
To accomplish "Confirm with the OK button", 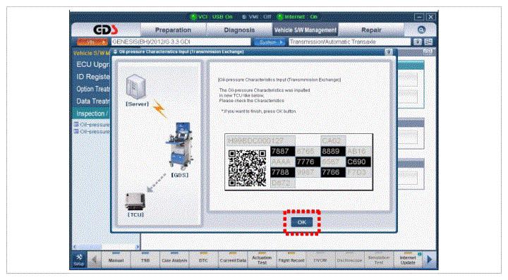I will (302, 222).
